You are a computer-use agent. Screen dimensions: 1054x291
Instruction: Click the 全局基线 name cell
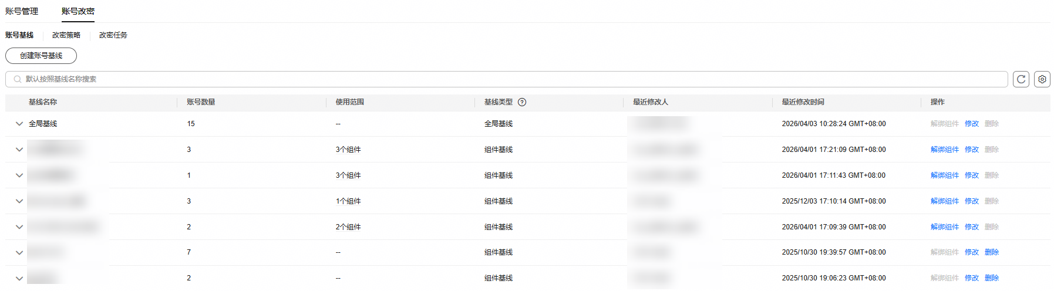[x=43, y=124]
